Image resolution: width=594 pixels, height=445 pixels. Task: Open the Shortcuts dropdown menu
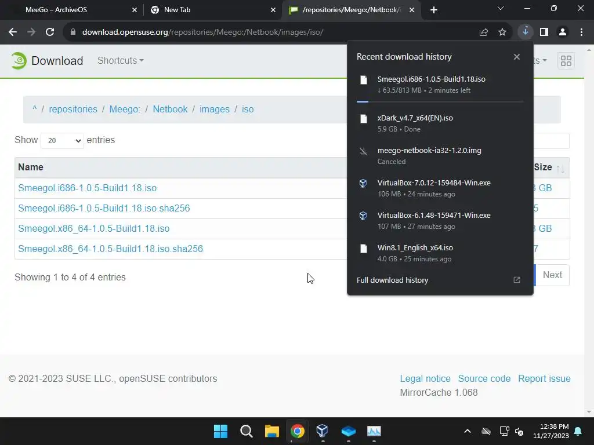click(121, 60)
